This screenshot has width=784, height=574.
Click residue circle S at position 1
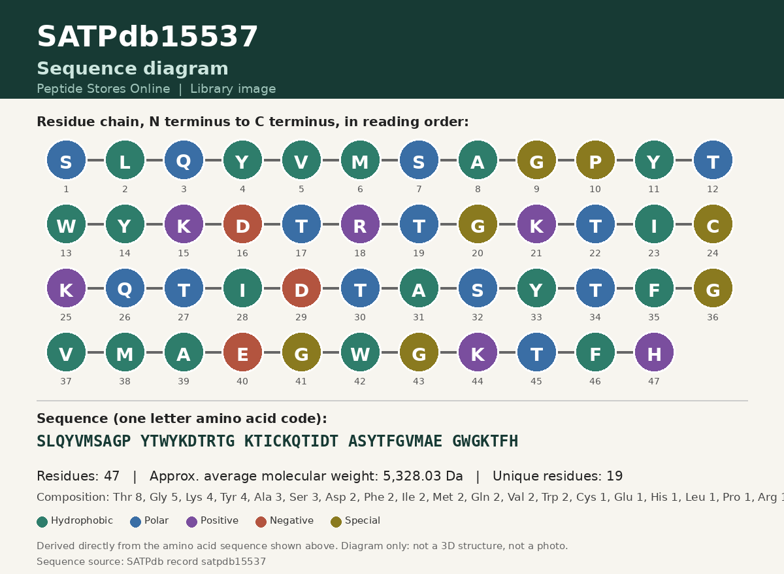click(x=66, y=160)
